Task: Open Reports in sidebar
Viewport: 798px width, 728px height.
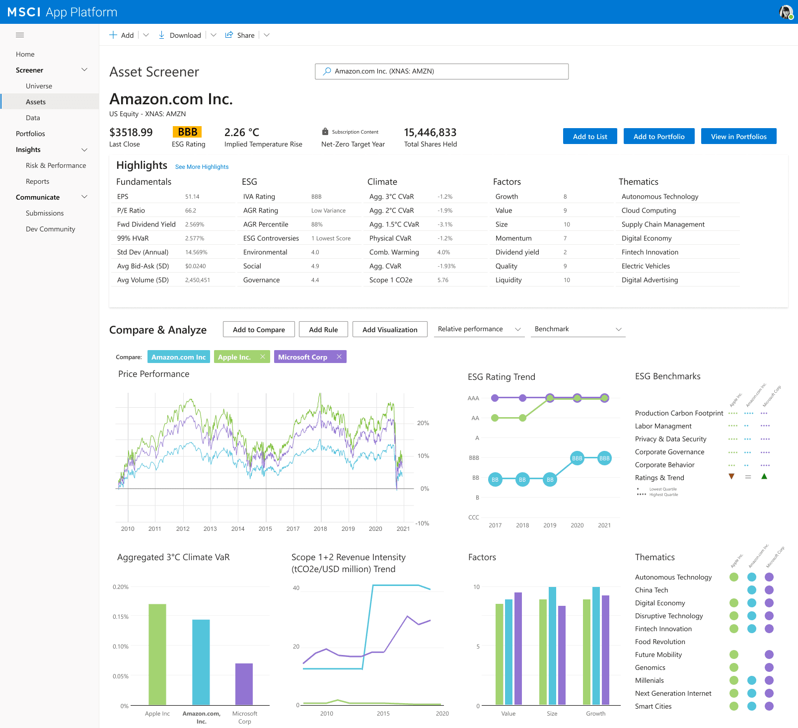Action: pos(37,181)
